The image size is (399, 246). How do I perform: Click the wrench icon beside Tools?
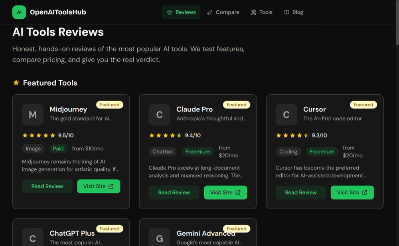[253, 12]
